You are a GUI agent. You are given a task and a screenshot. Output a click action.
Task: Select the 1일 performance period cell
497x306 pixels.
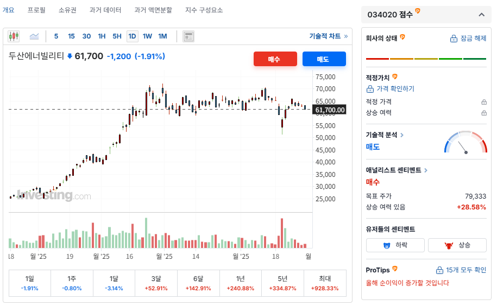(x=30, y=283)
